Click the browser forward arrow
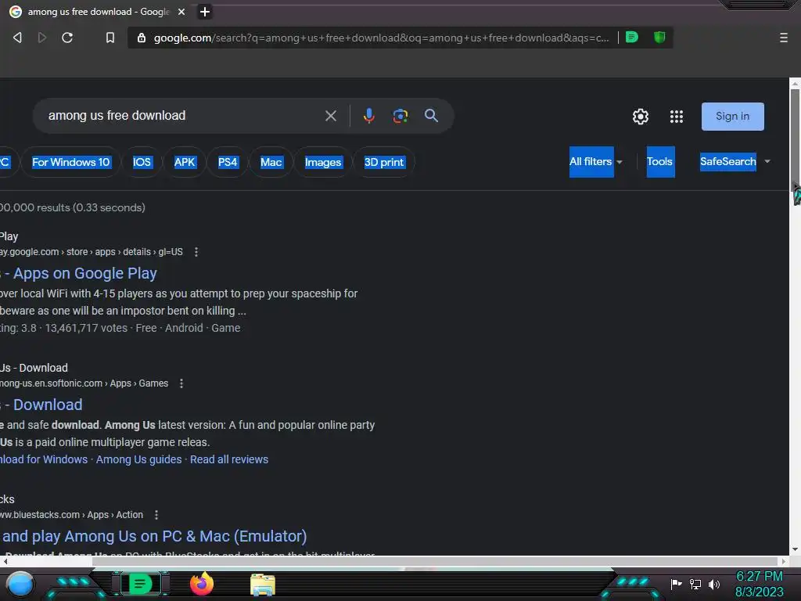 42,38
